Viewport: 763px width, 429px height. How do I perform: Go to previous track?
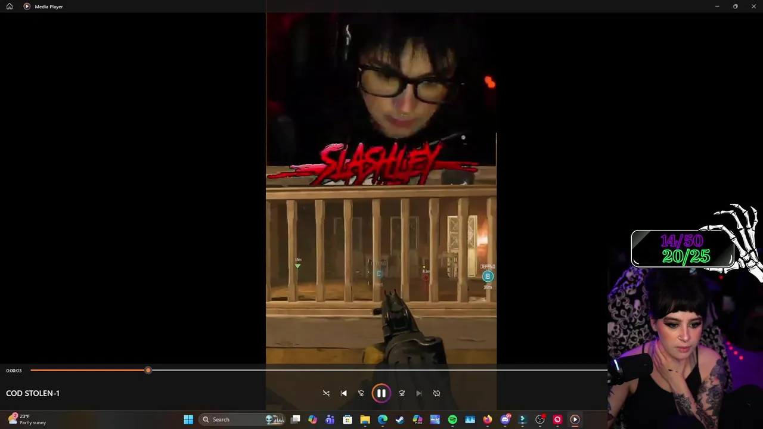pos(343,393)
